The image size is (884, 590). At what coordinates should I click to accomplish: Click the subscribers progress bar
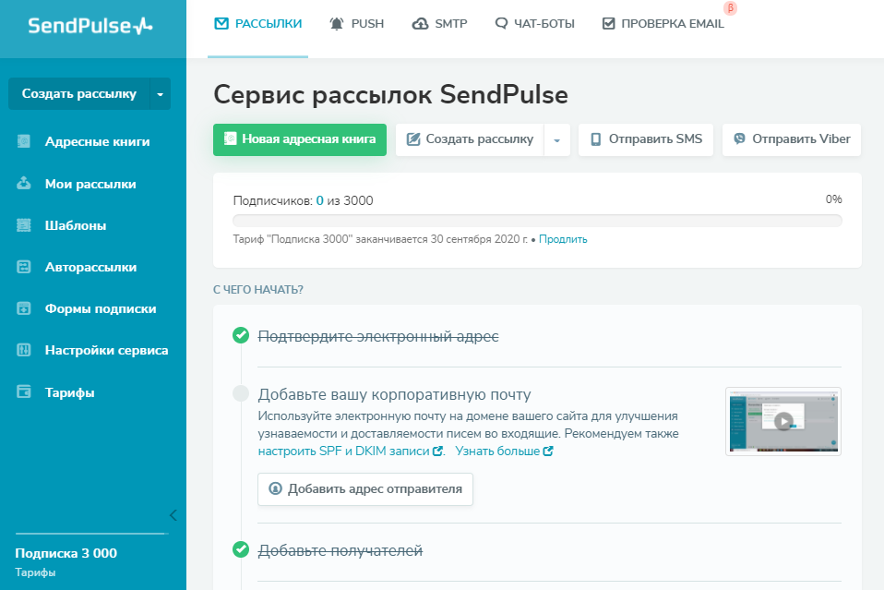click(x=537, y=221)
